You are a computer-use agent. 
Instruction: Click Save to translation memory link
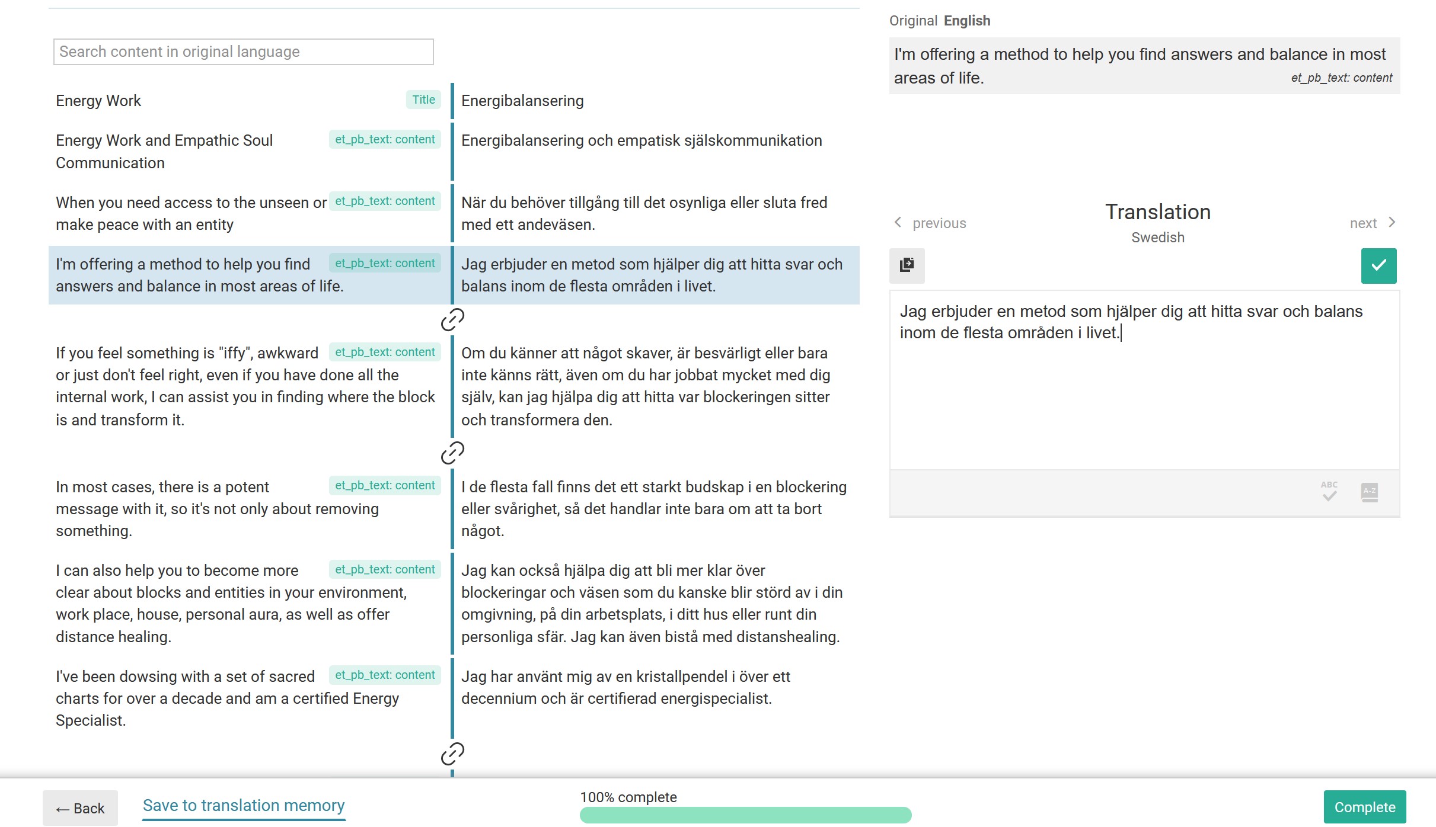(243, 806)
